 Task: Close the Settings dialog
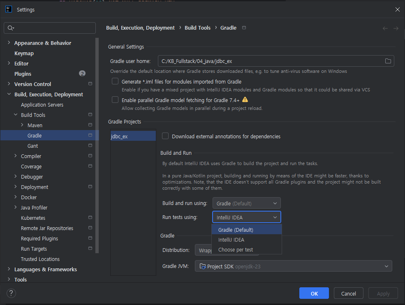[397, 9]
